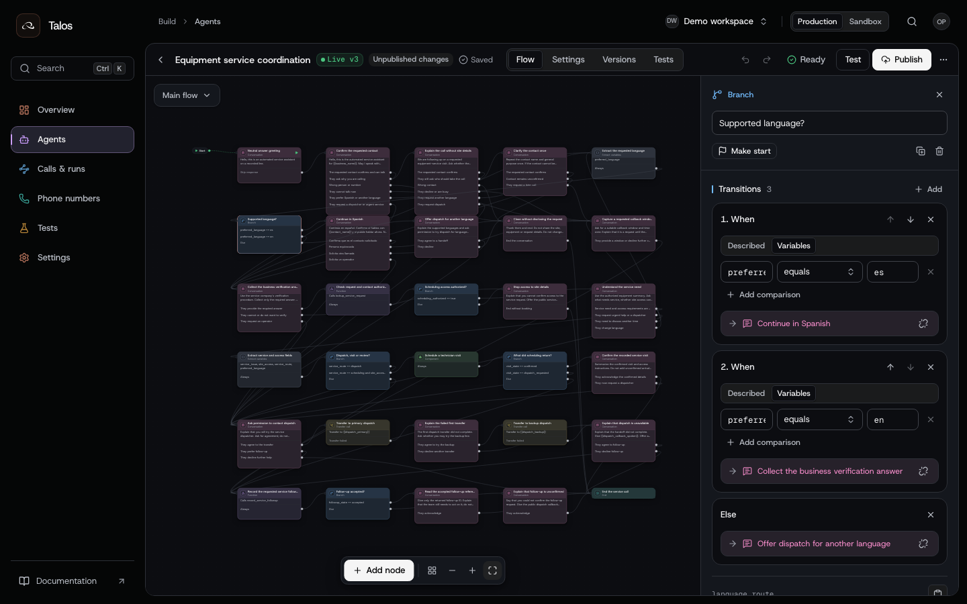The height and width of the screenshot is (604, 967).
Task: Edit the Supported language? name field
Action: [x=829, y=123]
